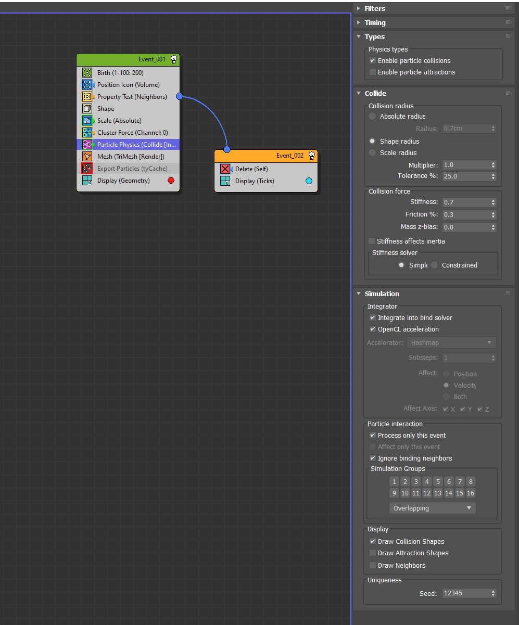Viewport: 519px width, 625px height.
Task: Click the Types rollout grip icon
Action: click(x=508, y=36)
